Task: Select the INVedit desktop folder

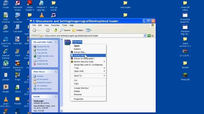Action: (185, 65)
